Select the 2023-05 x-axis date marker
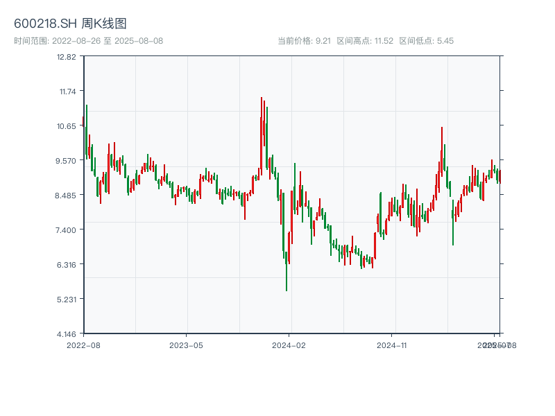 pos(186,344)
